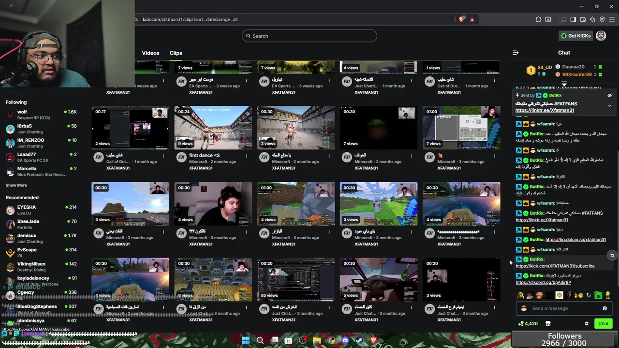Click Brave Rewards triangle icon in address bar
This screenshot has height=348, width=619.
click(x=472, y=19)
